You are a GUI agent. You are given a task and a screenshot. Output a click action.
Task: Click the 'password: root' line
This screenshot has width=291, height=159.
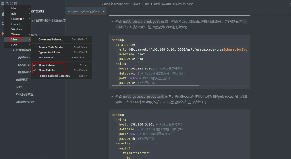pos(132,59)
